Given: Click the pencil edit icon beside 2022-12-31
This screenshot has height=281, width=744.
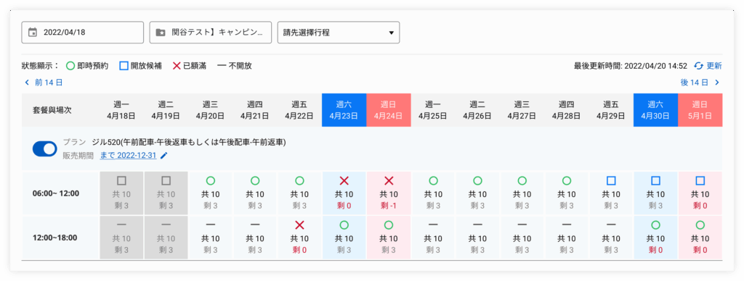Looking at the screenshot, I should [164, 156].
